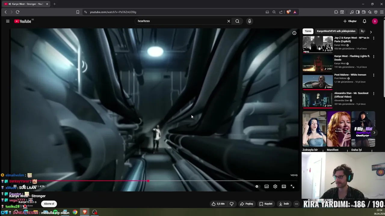The width and height of the screenshot is (385, 216).
Task: Open the player settings gear
Action: point(275,186)
